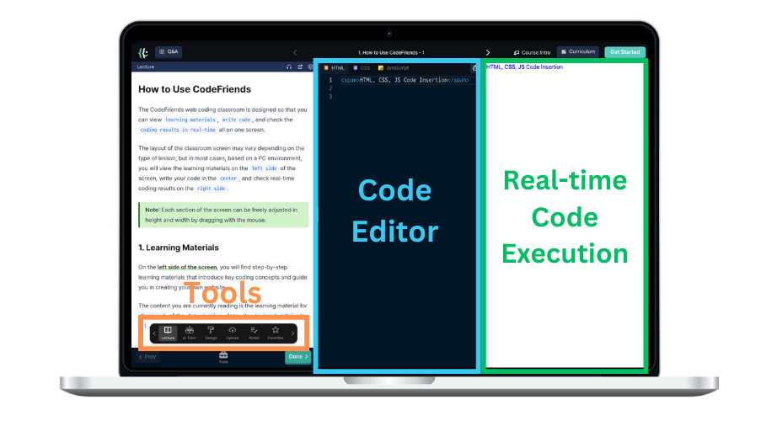Go to next lesson using top chevron
This screenshot has height=421, width=777.
[488, 52]
